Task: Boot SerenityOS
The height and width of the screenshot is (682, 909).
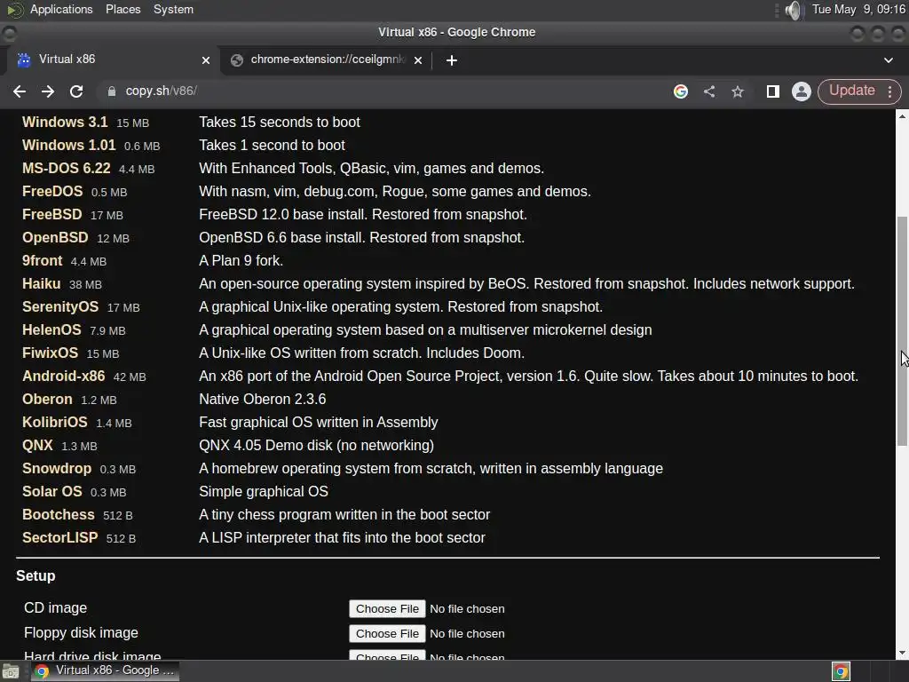Action: click(60, 306)
